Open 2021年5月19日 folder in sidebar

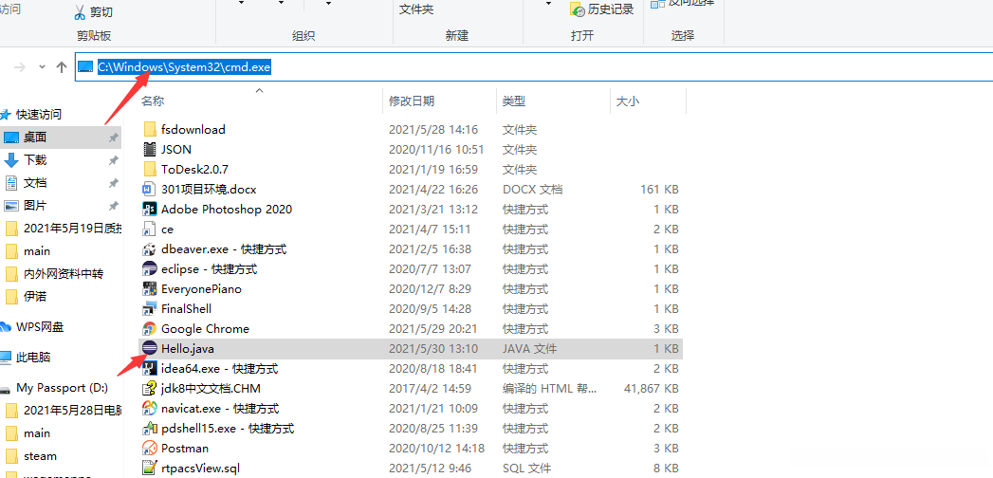(72, 229)
